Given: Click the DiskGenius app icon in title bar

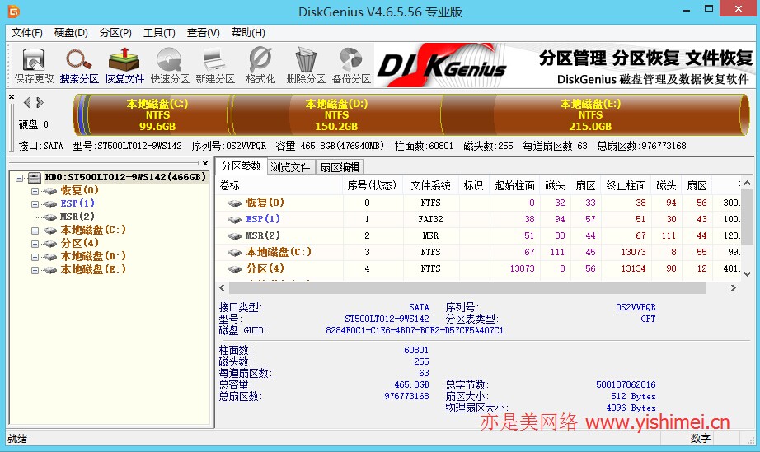Looking at the screenshot, I should (13, 11).
